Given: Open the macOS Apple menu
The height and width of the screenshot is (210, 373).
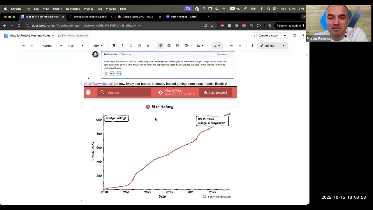Looking at the screenshot, I should point(5,9).
